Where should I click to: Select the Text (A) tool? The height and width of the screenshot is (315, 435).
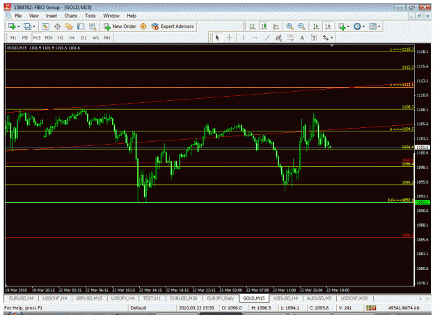pos(302,38)
